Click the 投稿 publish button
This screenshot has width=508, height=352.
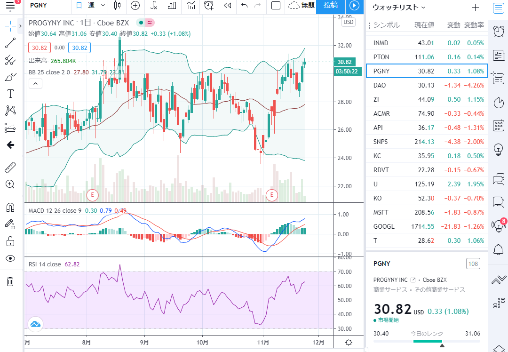331,5
